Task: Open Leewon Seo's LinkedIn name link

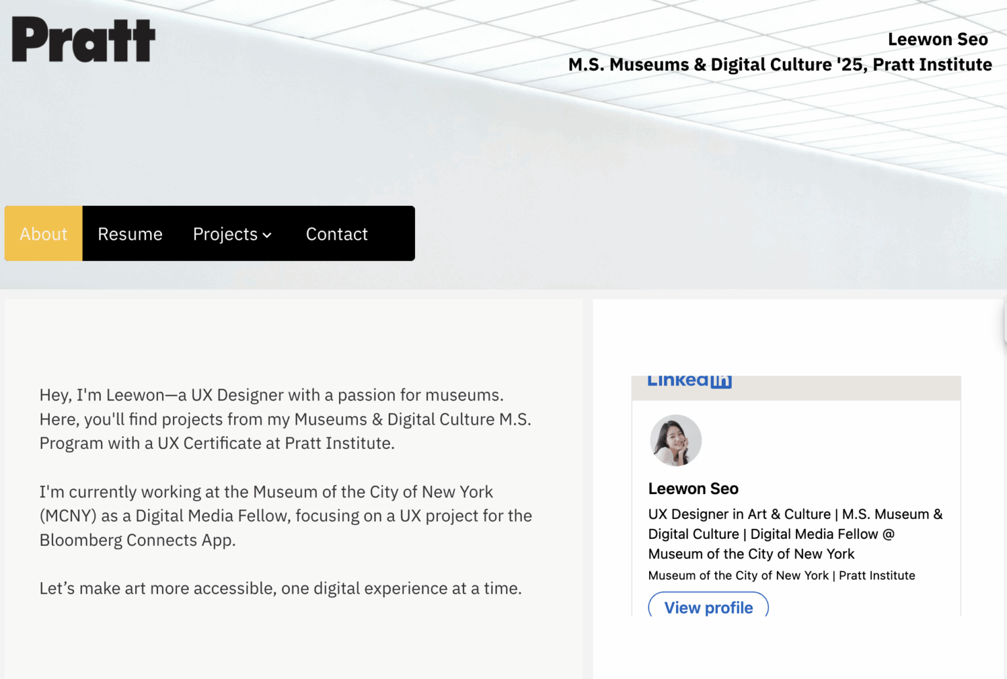Action: [x=693, y=488]
